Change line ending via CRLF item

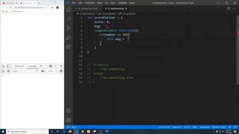pyautogui.click(x=195, y=127)
